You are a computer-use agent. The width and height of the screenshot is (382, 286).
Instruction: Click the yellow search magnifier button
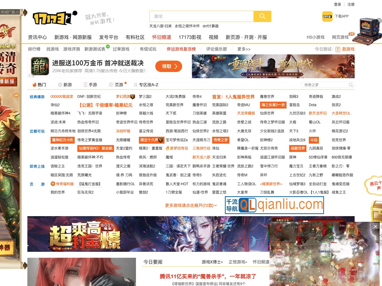[262, 16]
